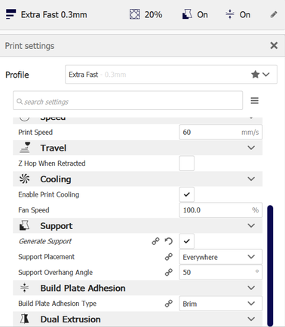This screenshot has height=327, width=285.
Task: Click link icon beside Support Placement
Action: (x=169, y=257)
